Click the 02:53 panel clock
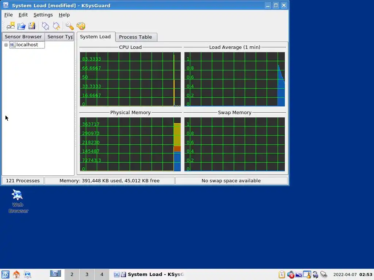374x280 pixels. [x=366, y=275]
